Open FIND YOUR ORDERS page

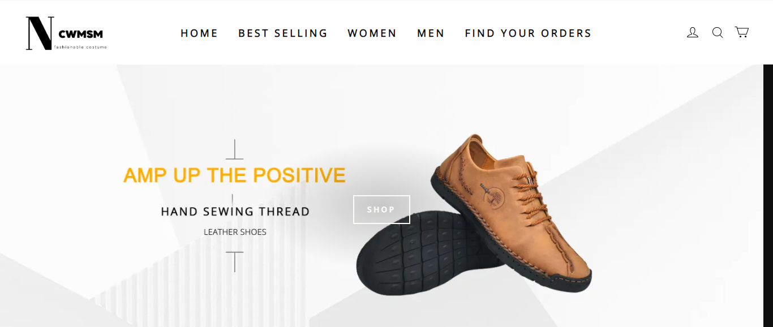[x=528, y=33]
